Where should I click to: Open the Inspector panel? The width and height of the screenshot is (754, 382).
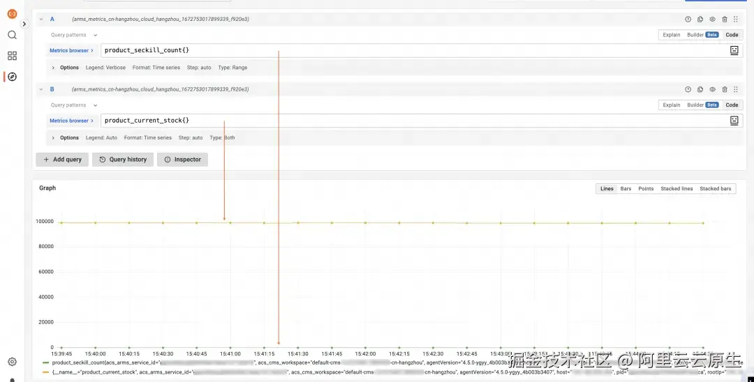[182, 160]
